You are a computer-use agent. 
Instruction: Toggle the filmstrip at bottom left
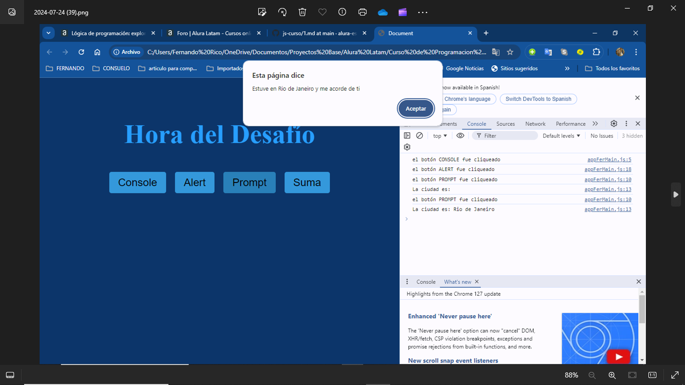[x=10, y=375]
